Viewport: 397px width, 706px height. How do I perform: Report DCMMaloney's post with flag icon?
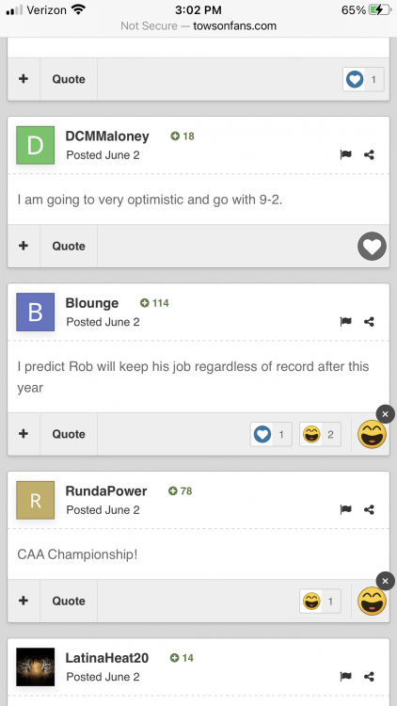pos(345,155)
